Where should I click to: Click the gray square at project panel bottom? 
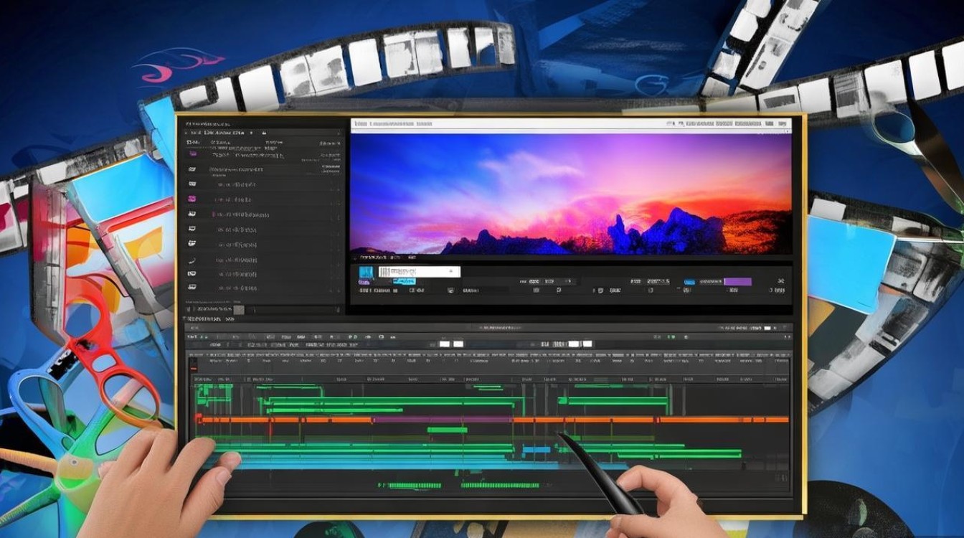coord(240,309)
